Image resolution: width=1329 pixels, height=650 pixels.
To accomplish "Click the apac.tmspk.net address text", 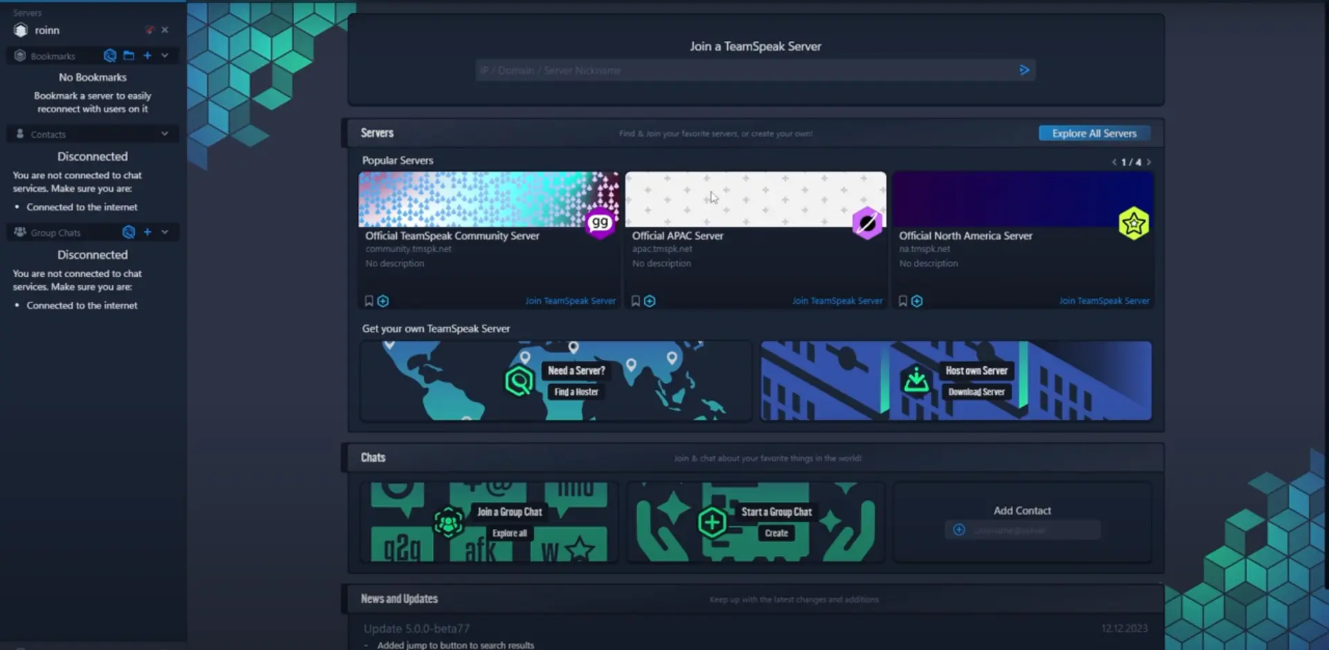I will (x=662, y=249).
